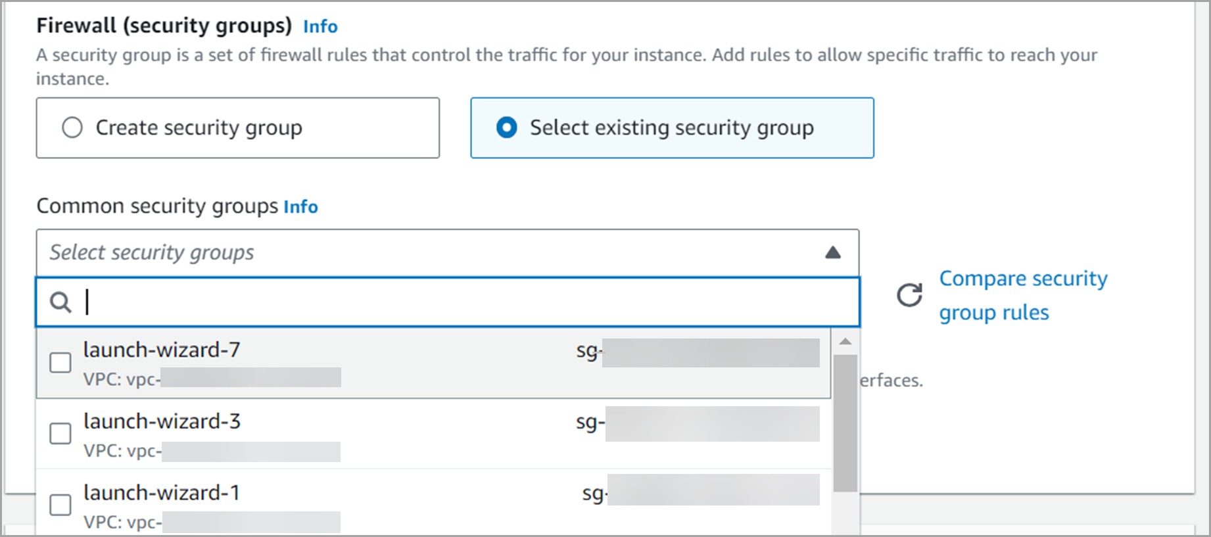Click the Create security group tile
This screenshot has height=537, width=1211.
[x=238, y=128]
